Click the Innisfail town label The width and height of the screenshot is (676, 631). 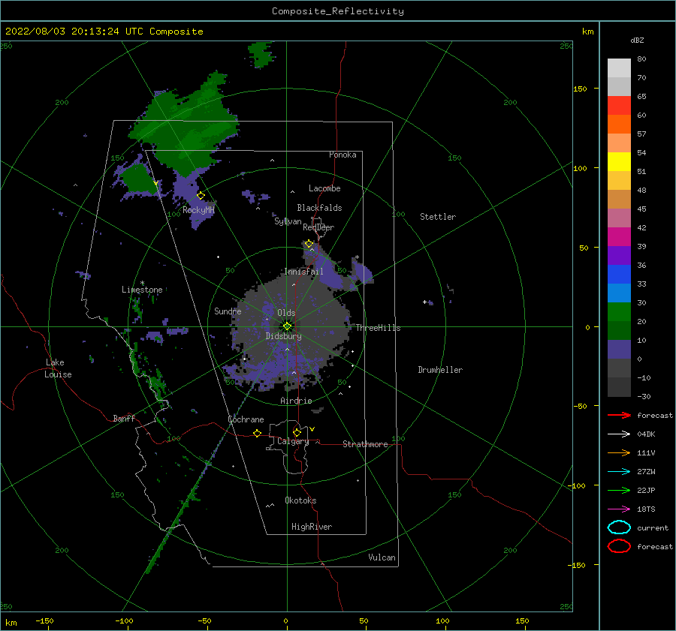(x=303, y=272)
